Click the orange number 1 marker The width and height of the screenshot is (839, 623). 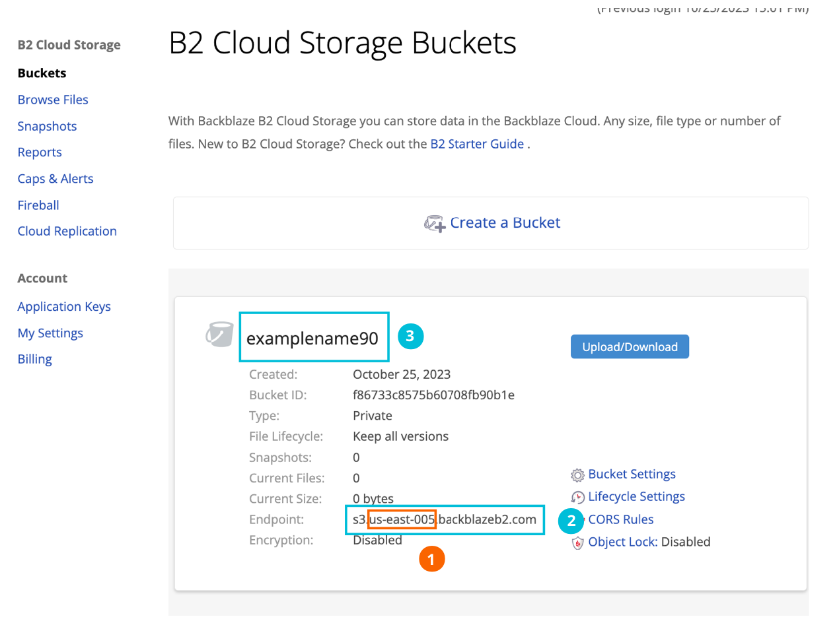(431, 560)
